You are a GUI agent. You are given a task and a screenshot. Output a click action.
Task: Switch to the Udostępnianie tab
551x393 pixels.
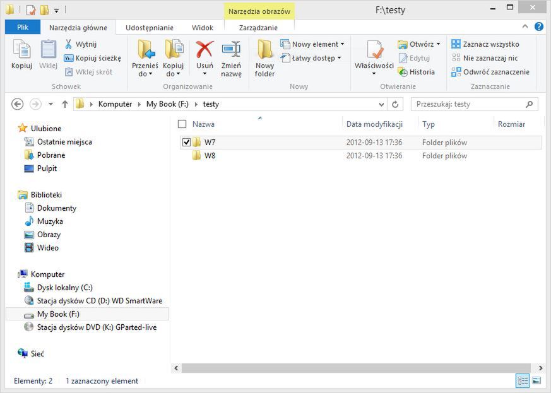[150, 28]
